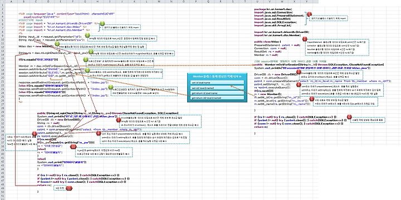Select column C header
Screen dimensions: 401x200
(35, 2)
